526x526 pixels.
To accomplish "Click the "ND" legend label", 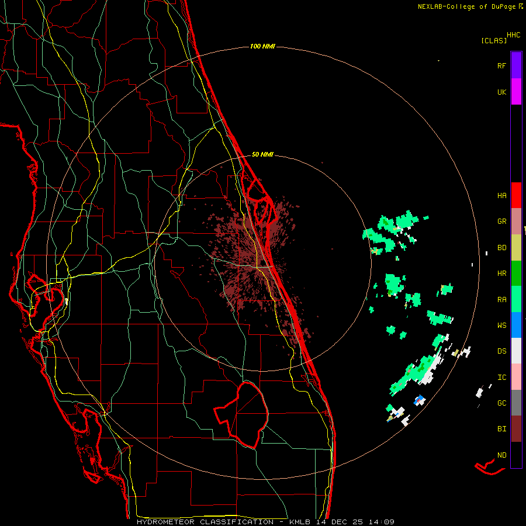I will pos(501,455).
